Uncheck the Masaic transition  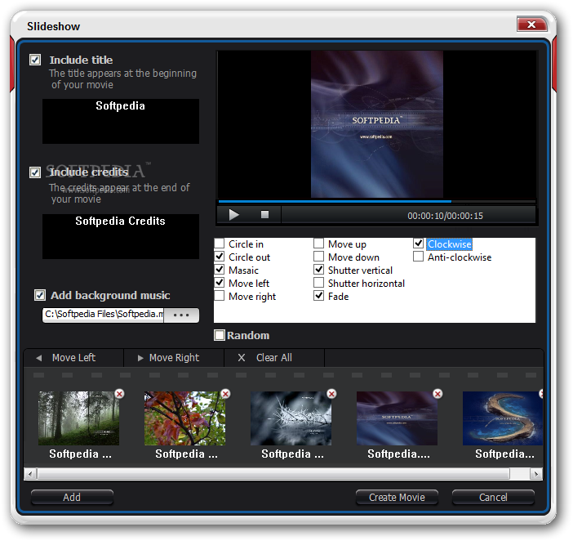coord(220,270)
